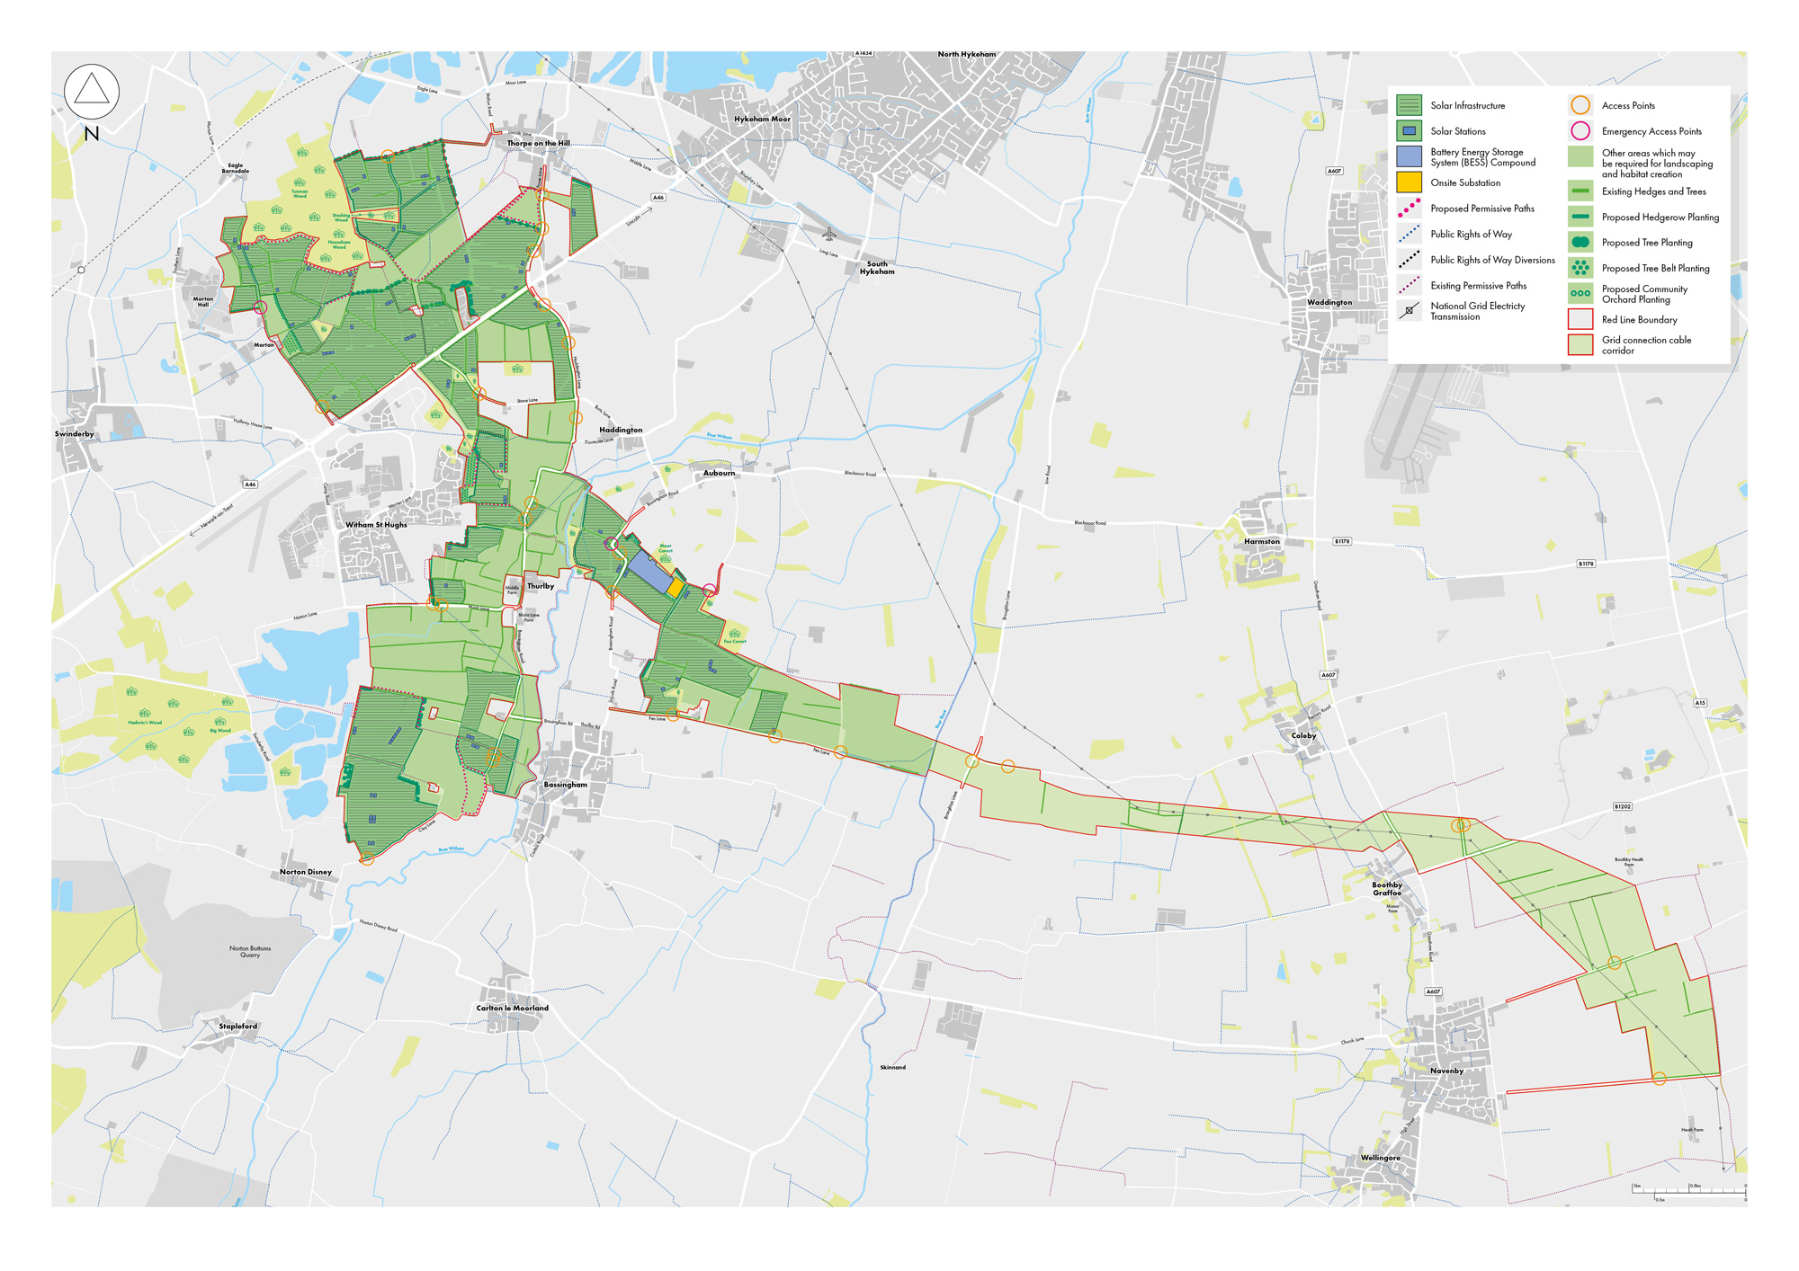The image size is (1799, 1271).
Task: Click the 'Aubourn' place label
Action: point(719,473)
